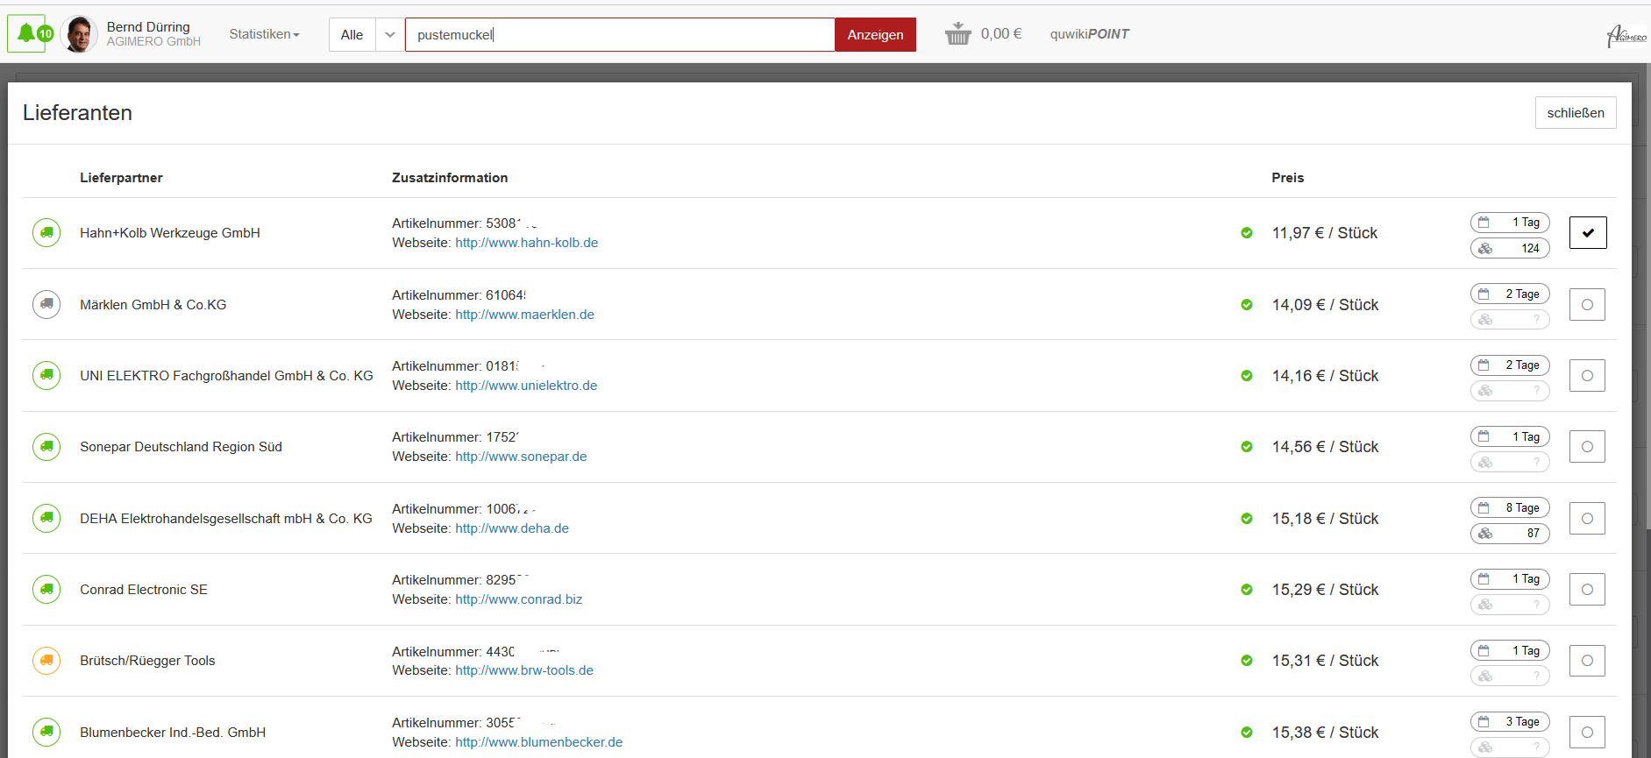Expand the 'Alle' search category arrow
The height and width of the screenshot is (758, 1651).
390,35
